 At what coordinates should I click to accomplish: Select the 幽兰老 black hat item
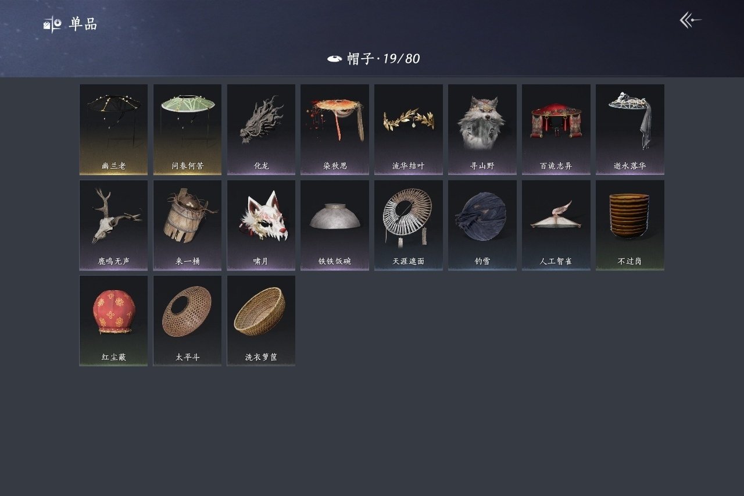(113, 130)
